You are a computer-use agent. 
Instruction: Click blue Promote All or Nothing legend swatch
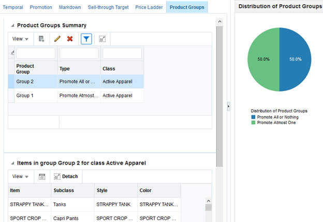(253, 117)
